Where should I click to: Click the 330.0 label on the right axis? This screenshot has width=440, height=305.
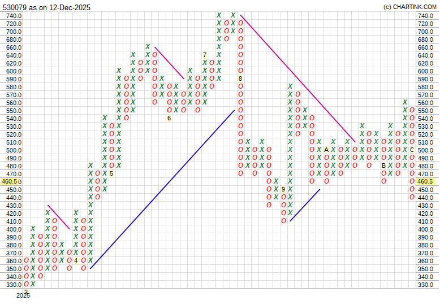point(425,285)
